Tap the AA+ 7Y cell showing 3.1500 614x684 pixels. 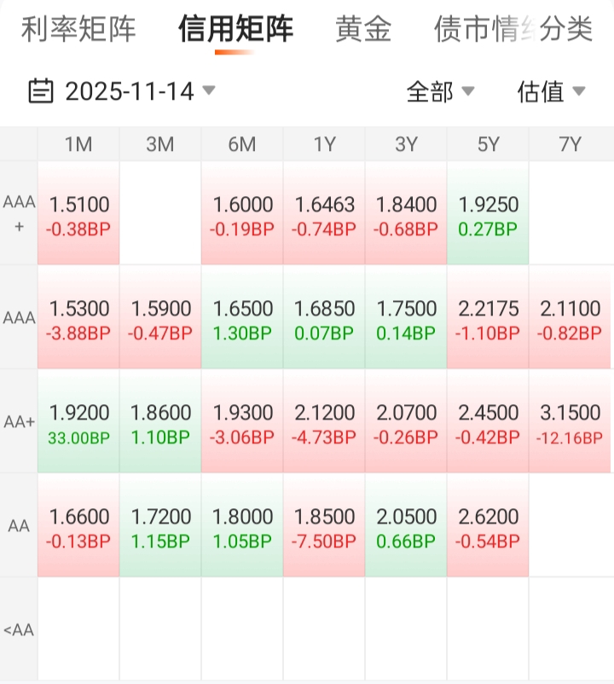570,421
